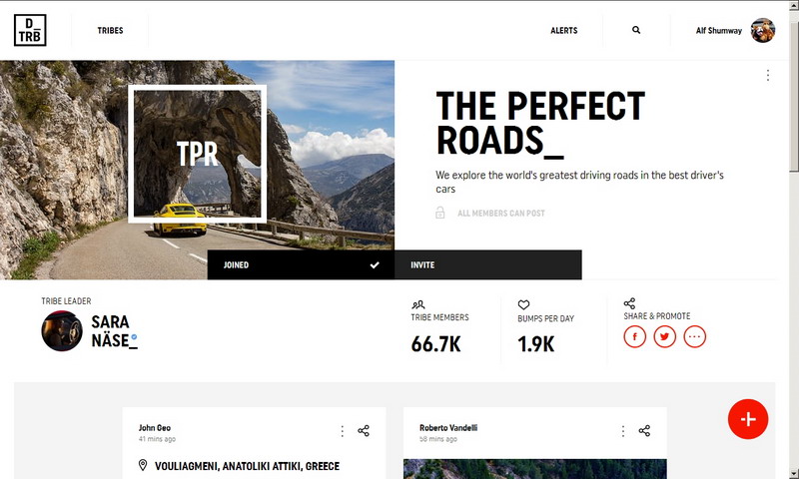The width and height of the screenshot is (799, 479).
Task: Share tribe on Twitter icon
Action: 664,336
